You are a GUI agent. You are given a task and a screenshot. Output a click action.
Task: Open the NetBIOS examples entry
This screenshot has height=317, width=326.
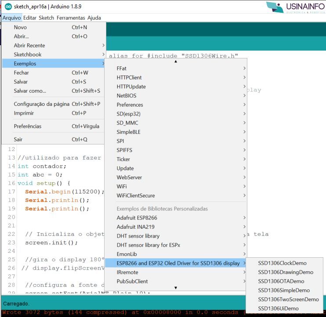pyautogui.click(x=176, y=96)
